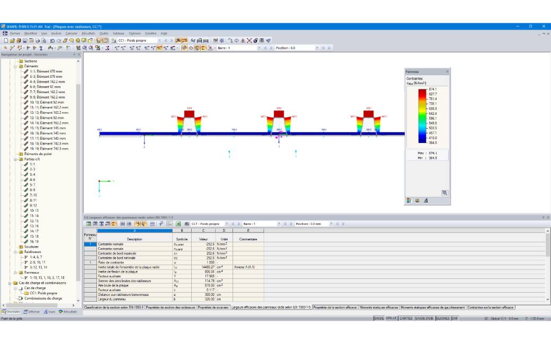This screenshot has width=551, height=344.
Task: Click the navigator horizontal scrollbar
Action: pos(38,305)
